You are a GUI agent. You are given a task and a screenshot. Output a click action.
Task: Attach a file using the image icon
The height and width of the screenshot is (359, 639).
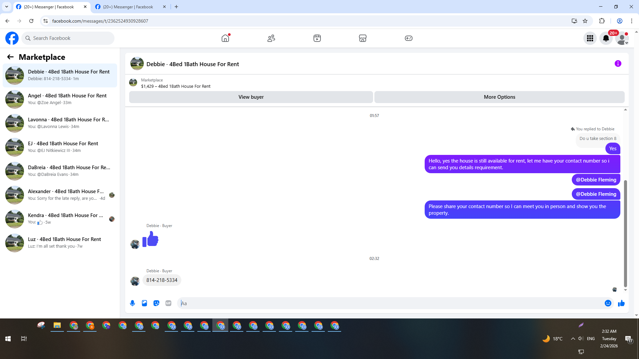click(x=144, y=303)
